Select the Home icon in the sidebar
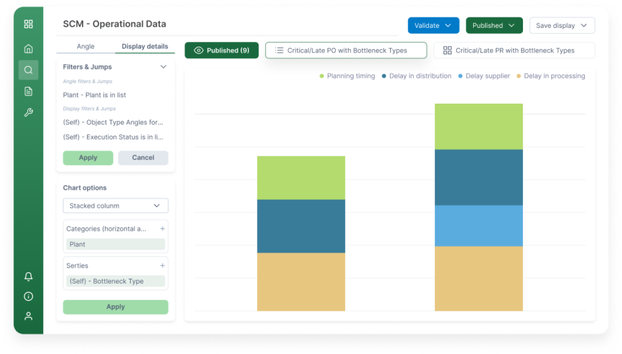Viewport: 622px width, 354px height. 28,48
